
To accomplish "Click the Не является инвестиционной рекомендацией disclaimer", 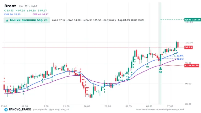I will (160, 110).
